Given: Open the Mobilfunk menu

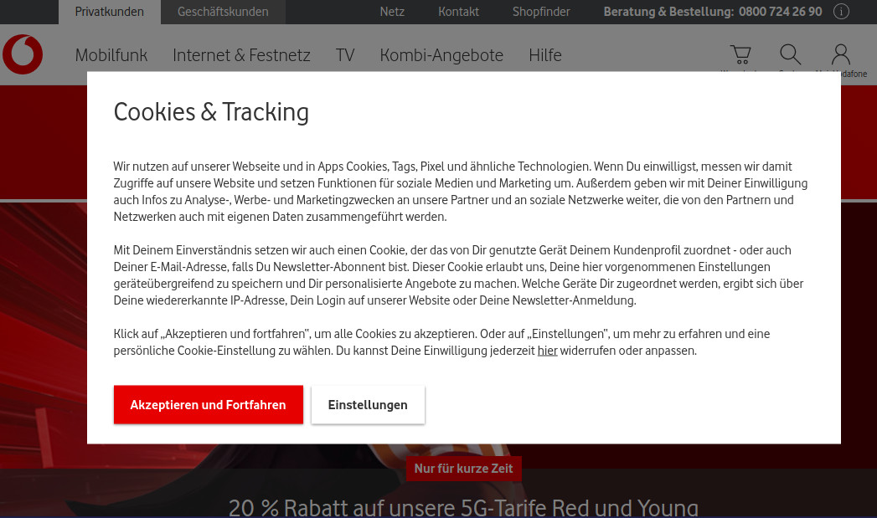Looking at the screenshot, I should coord(111,55).
